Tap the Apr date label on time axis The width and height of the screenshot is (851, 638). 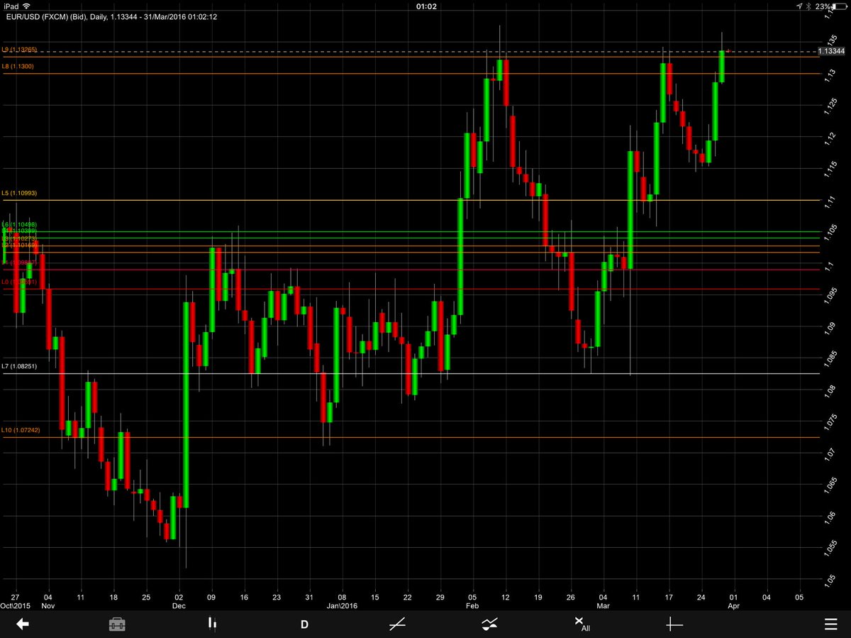coord(733,607)
